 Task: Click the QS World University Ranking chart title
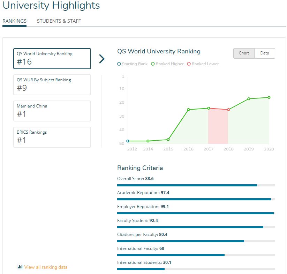coord(159,51)
